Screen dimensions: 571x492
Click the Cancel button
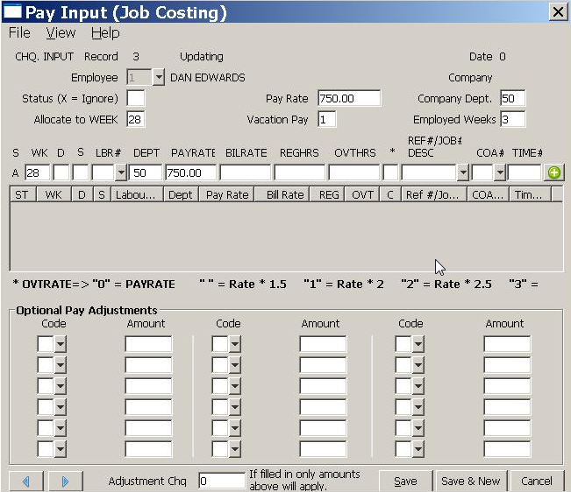pyautogui.click(x=537, y=481)
